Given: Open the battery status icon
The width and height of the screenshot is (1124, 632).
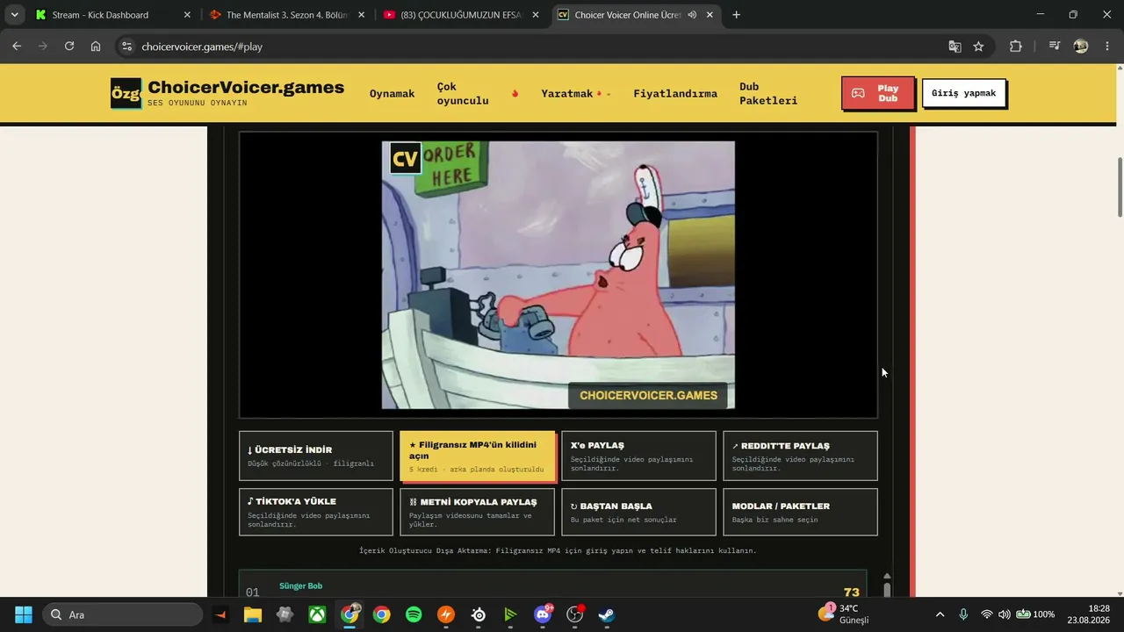Looking at the screenshot, I should click(1035, 614).
